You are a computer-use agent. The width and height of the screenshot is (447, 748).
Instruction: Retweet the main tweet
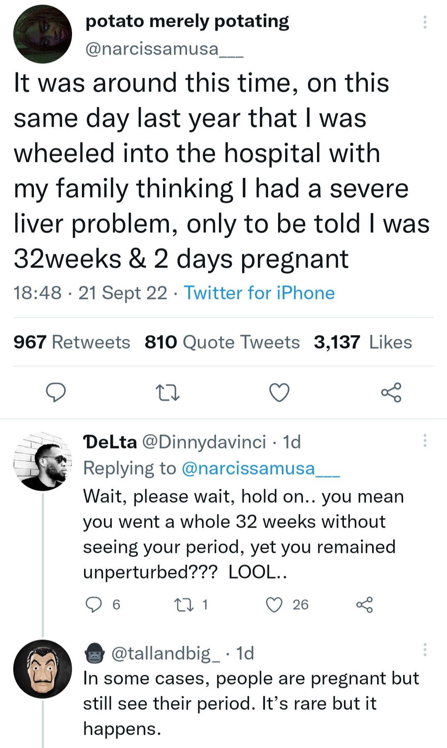167,392
